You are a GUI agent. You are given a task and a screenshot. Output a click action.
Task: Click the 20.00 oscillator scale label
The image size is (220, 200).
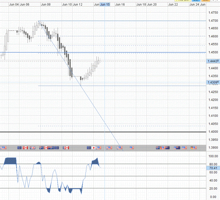coord(213,188)
